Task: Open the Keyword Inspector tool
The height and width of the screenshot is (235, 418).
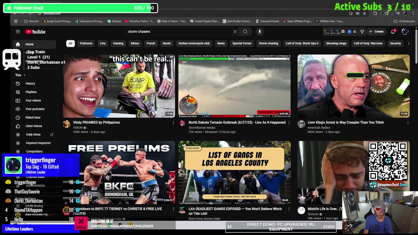Action: tap(38, 143)
